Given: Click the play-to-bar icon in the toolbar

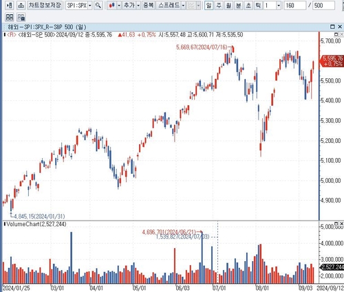Looking at the screenshot, I should tap(10, 5).
